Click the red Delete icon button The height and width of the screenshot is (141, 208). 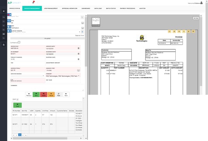click(x=44, y=94)
